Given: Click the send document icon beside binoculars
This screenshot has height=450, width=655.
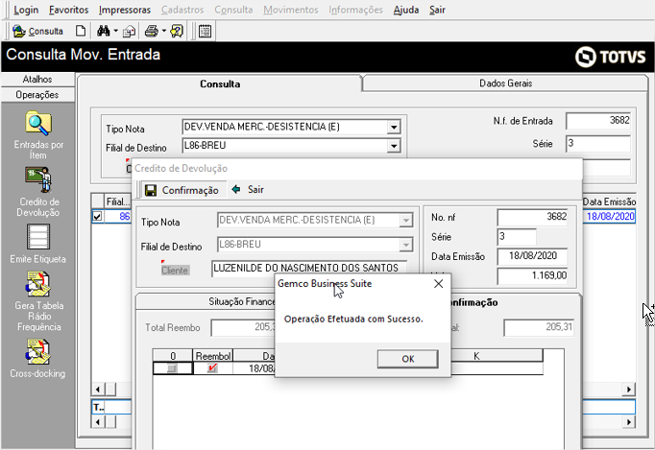Looking at the screenshot, I should [129, 31].
